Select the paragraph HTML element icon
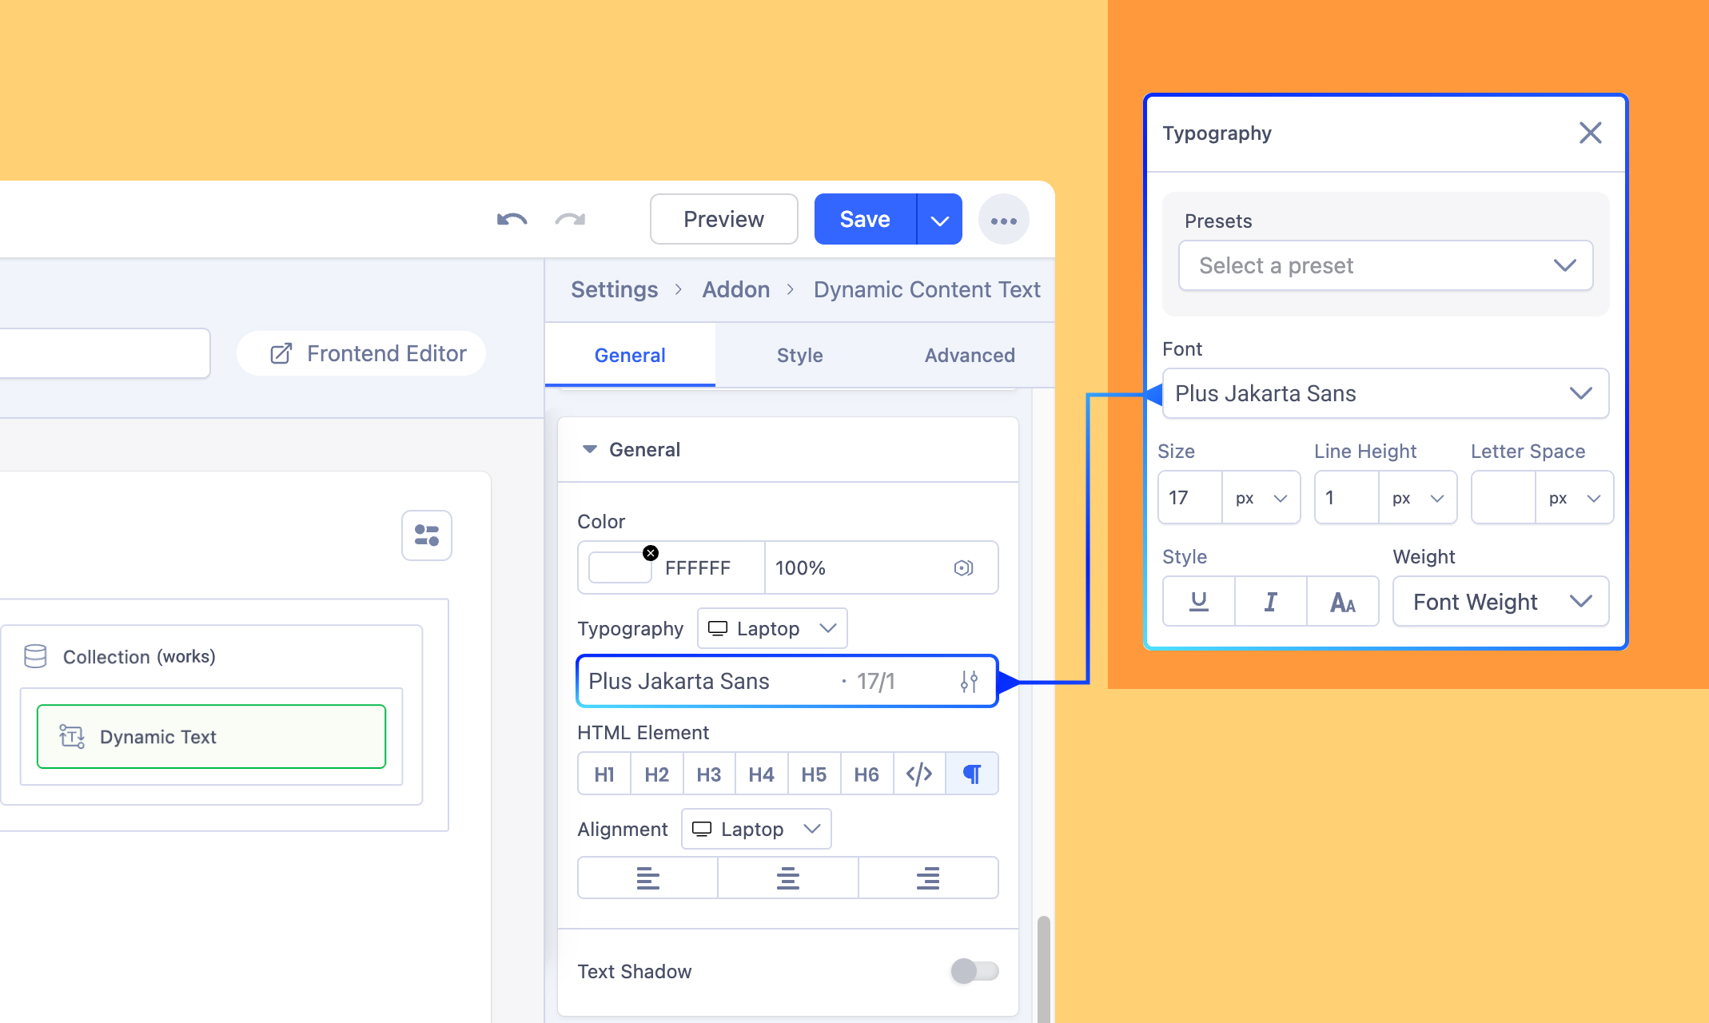Image resolution: width=1709 pixels, height=1023 pixels. (x=971, y=774)
